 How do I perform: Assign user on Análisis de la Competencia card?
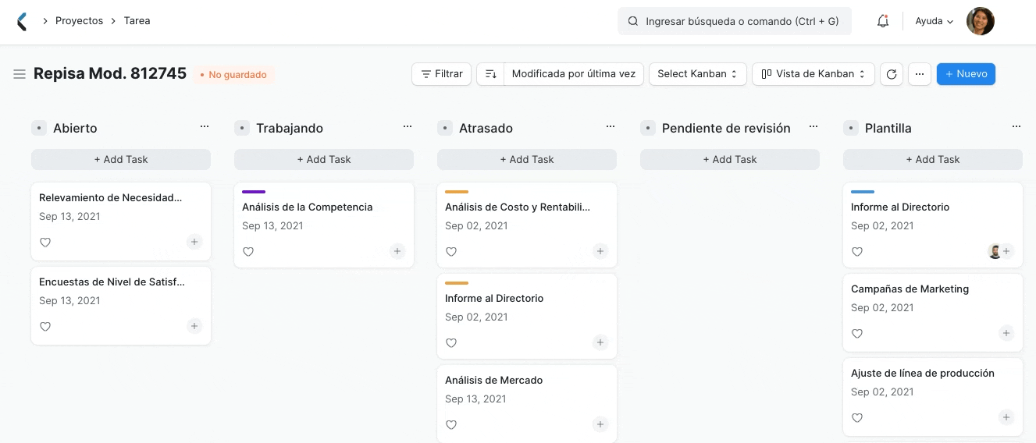[397, 251]
